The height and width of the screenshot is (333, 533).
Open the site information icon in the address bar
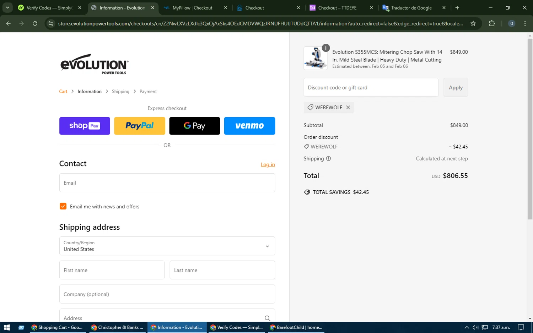pyautogui.click(x=51, y=23)
